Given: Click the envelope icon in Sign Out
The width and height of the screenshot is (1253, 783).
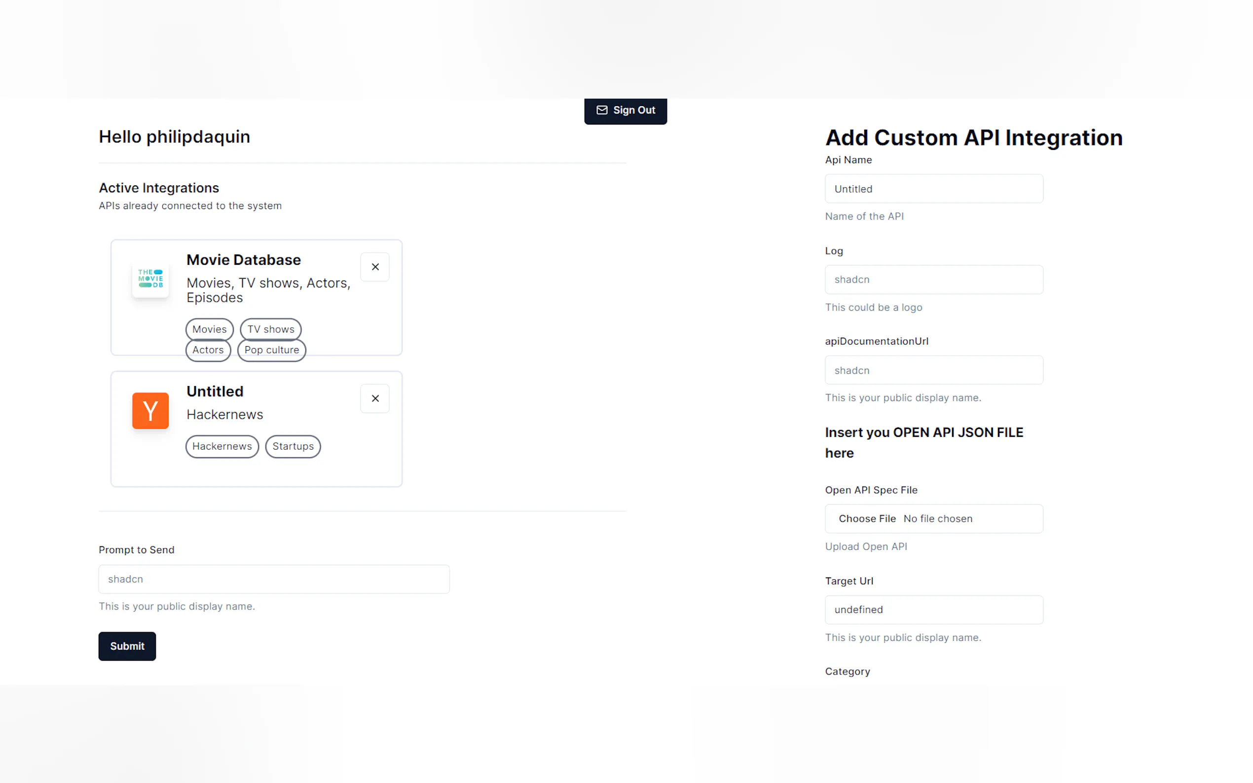Looking at the screenshot, I should (601, 110).
